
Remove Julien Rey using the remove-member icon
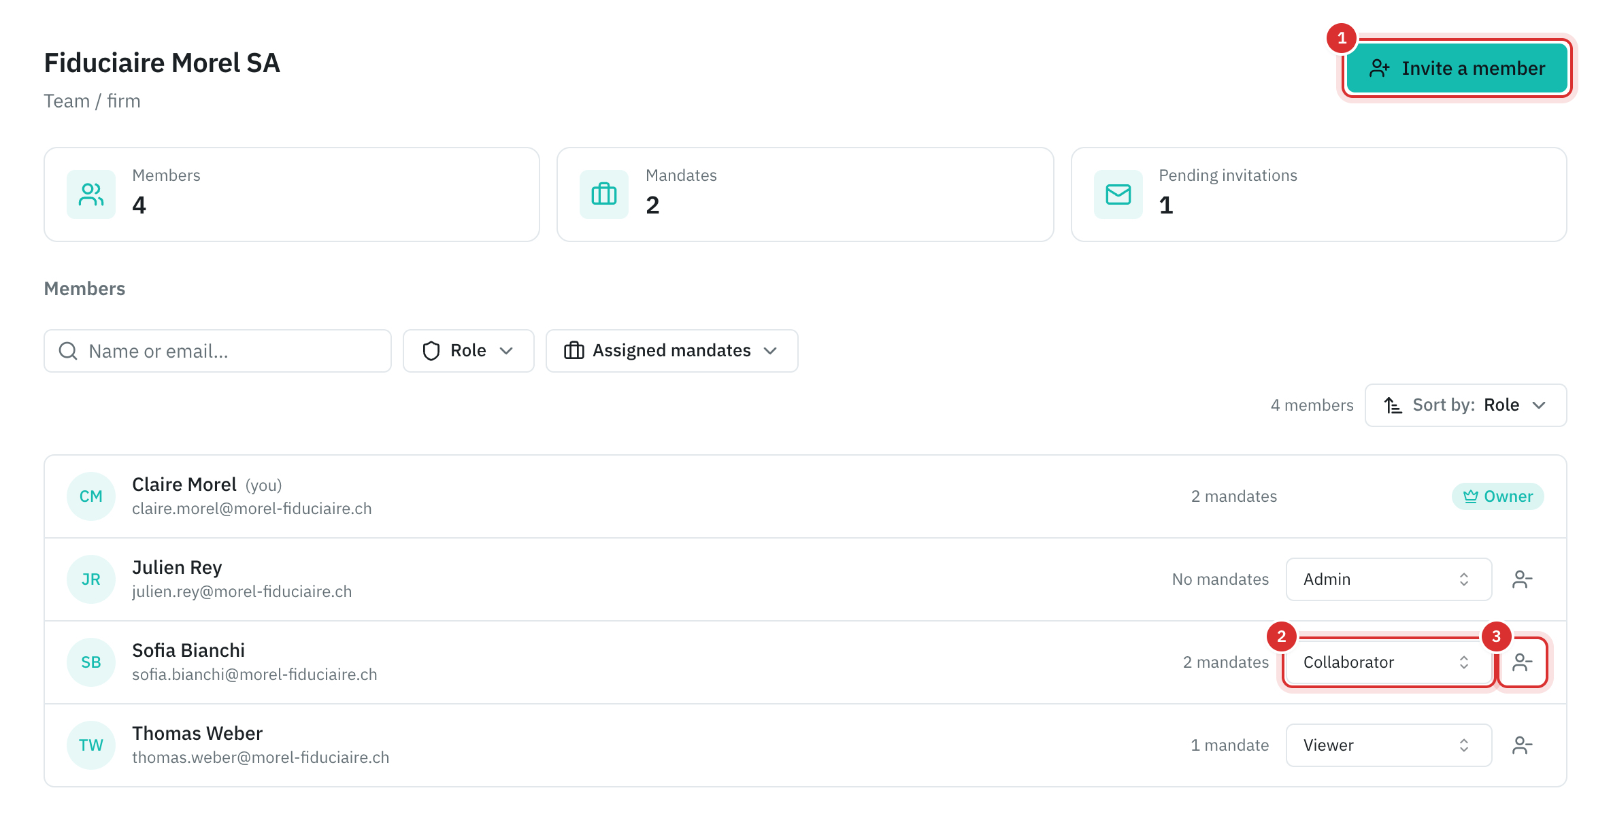pos(1523,579)
